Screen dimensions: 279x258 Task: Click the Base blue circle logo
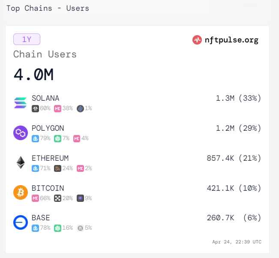pyautogui.click(x=21, y=222)
